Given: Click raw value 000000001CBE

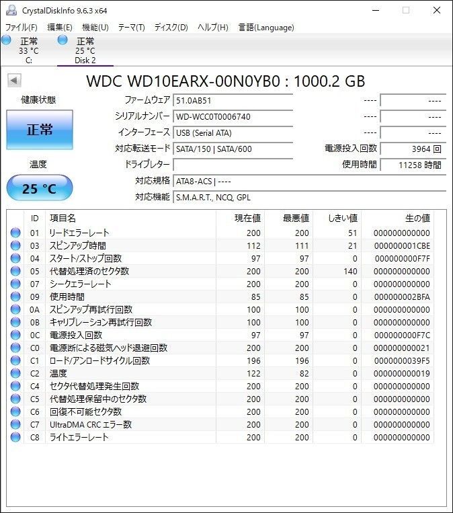Looking at the screenshot, I should tap(403, 245).
